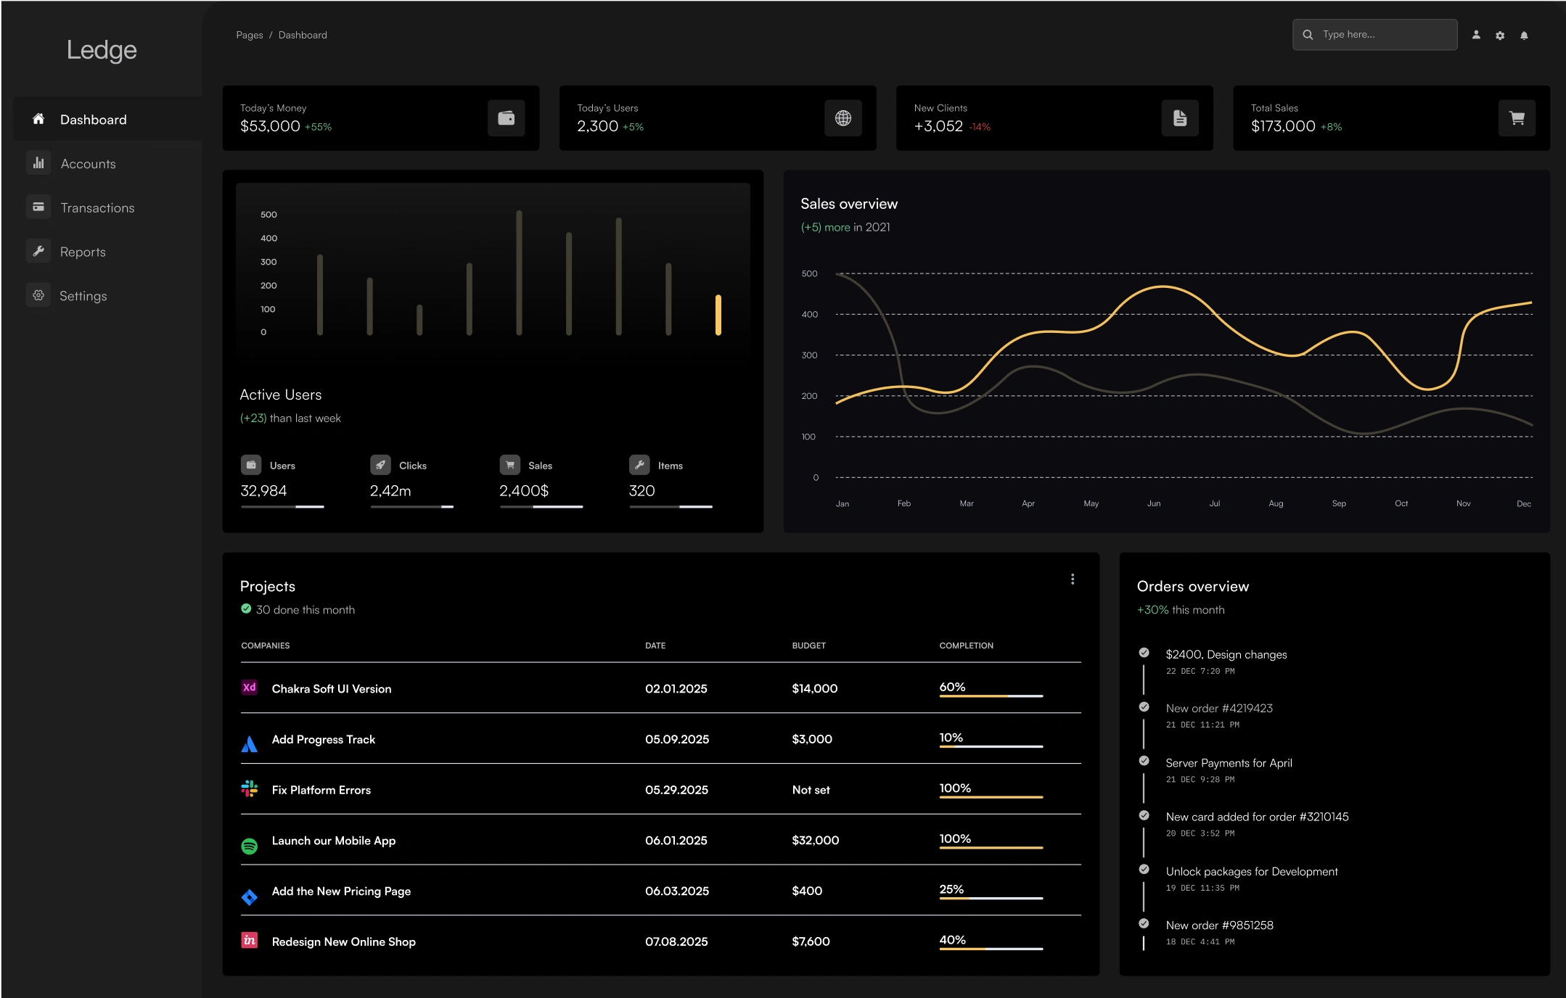Click the Spotify icon beside Launch our Mobile App
The image size is (1566, 998).
point(249,846)
